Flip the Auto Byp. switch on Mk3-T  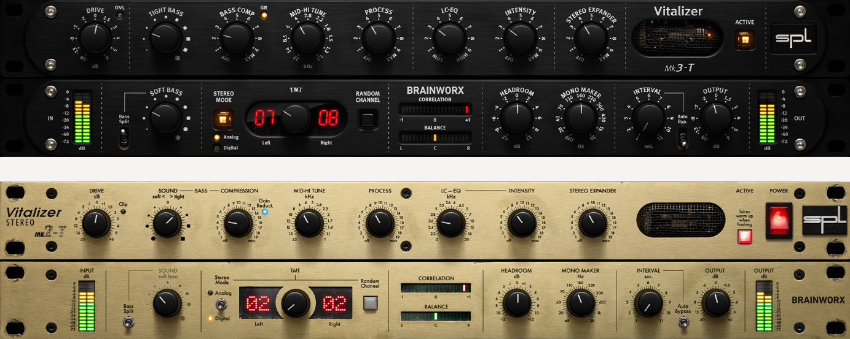click(x=682, y=140)
